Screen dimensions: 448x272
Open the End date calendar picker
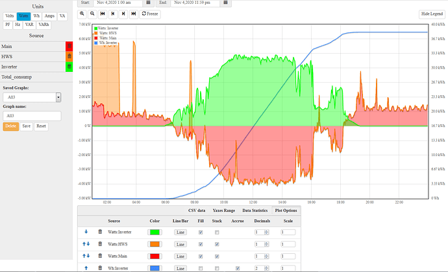pos(225,3)
